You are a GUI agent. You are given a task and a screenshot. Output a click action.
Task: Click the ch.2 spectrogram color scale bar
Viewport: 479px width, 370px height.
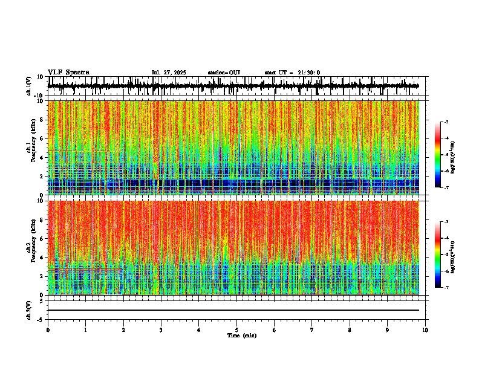[x=438, y=255]
